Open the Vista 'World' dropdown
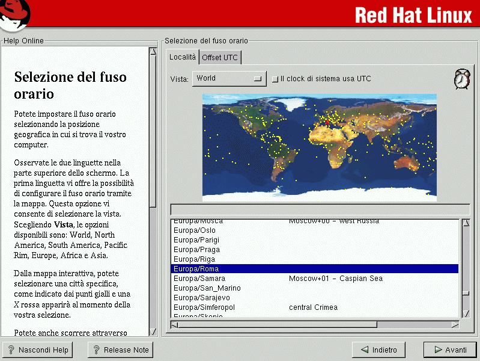The height and width of the screenshot is (361, 480). [x=229, y=78]
